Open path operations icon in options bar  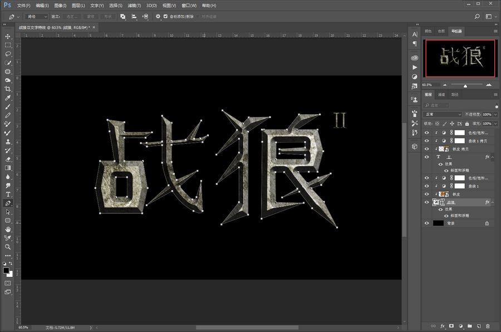pos(122,17)
